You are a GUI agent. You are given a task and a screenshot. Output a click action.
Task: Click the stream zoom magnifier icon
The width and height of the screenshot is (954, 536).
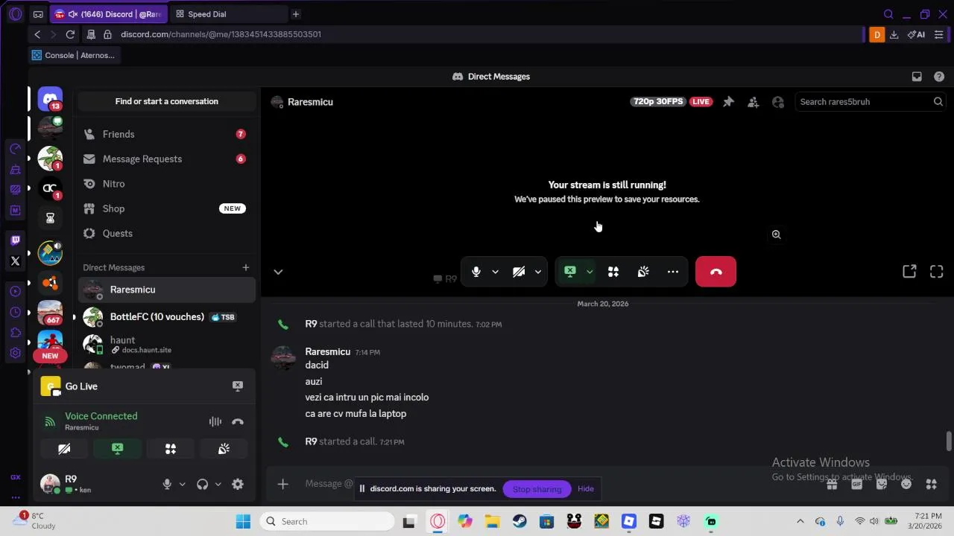click(776, 234)
